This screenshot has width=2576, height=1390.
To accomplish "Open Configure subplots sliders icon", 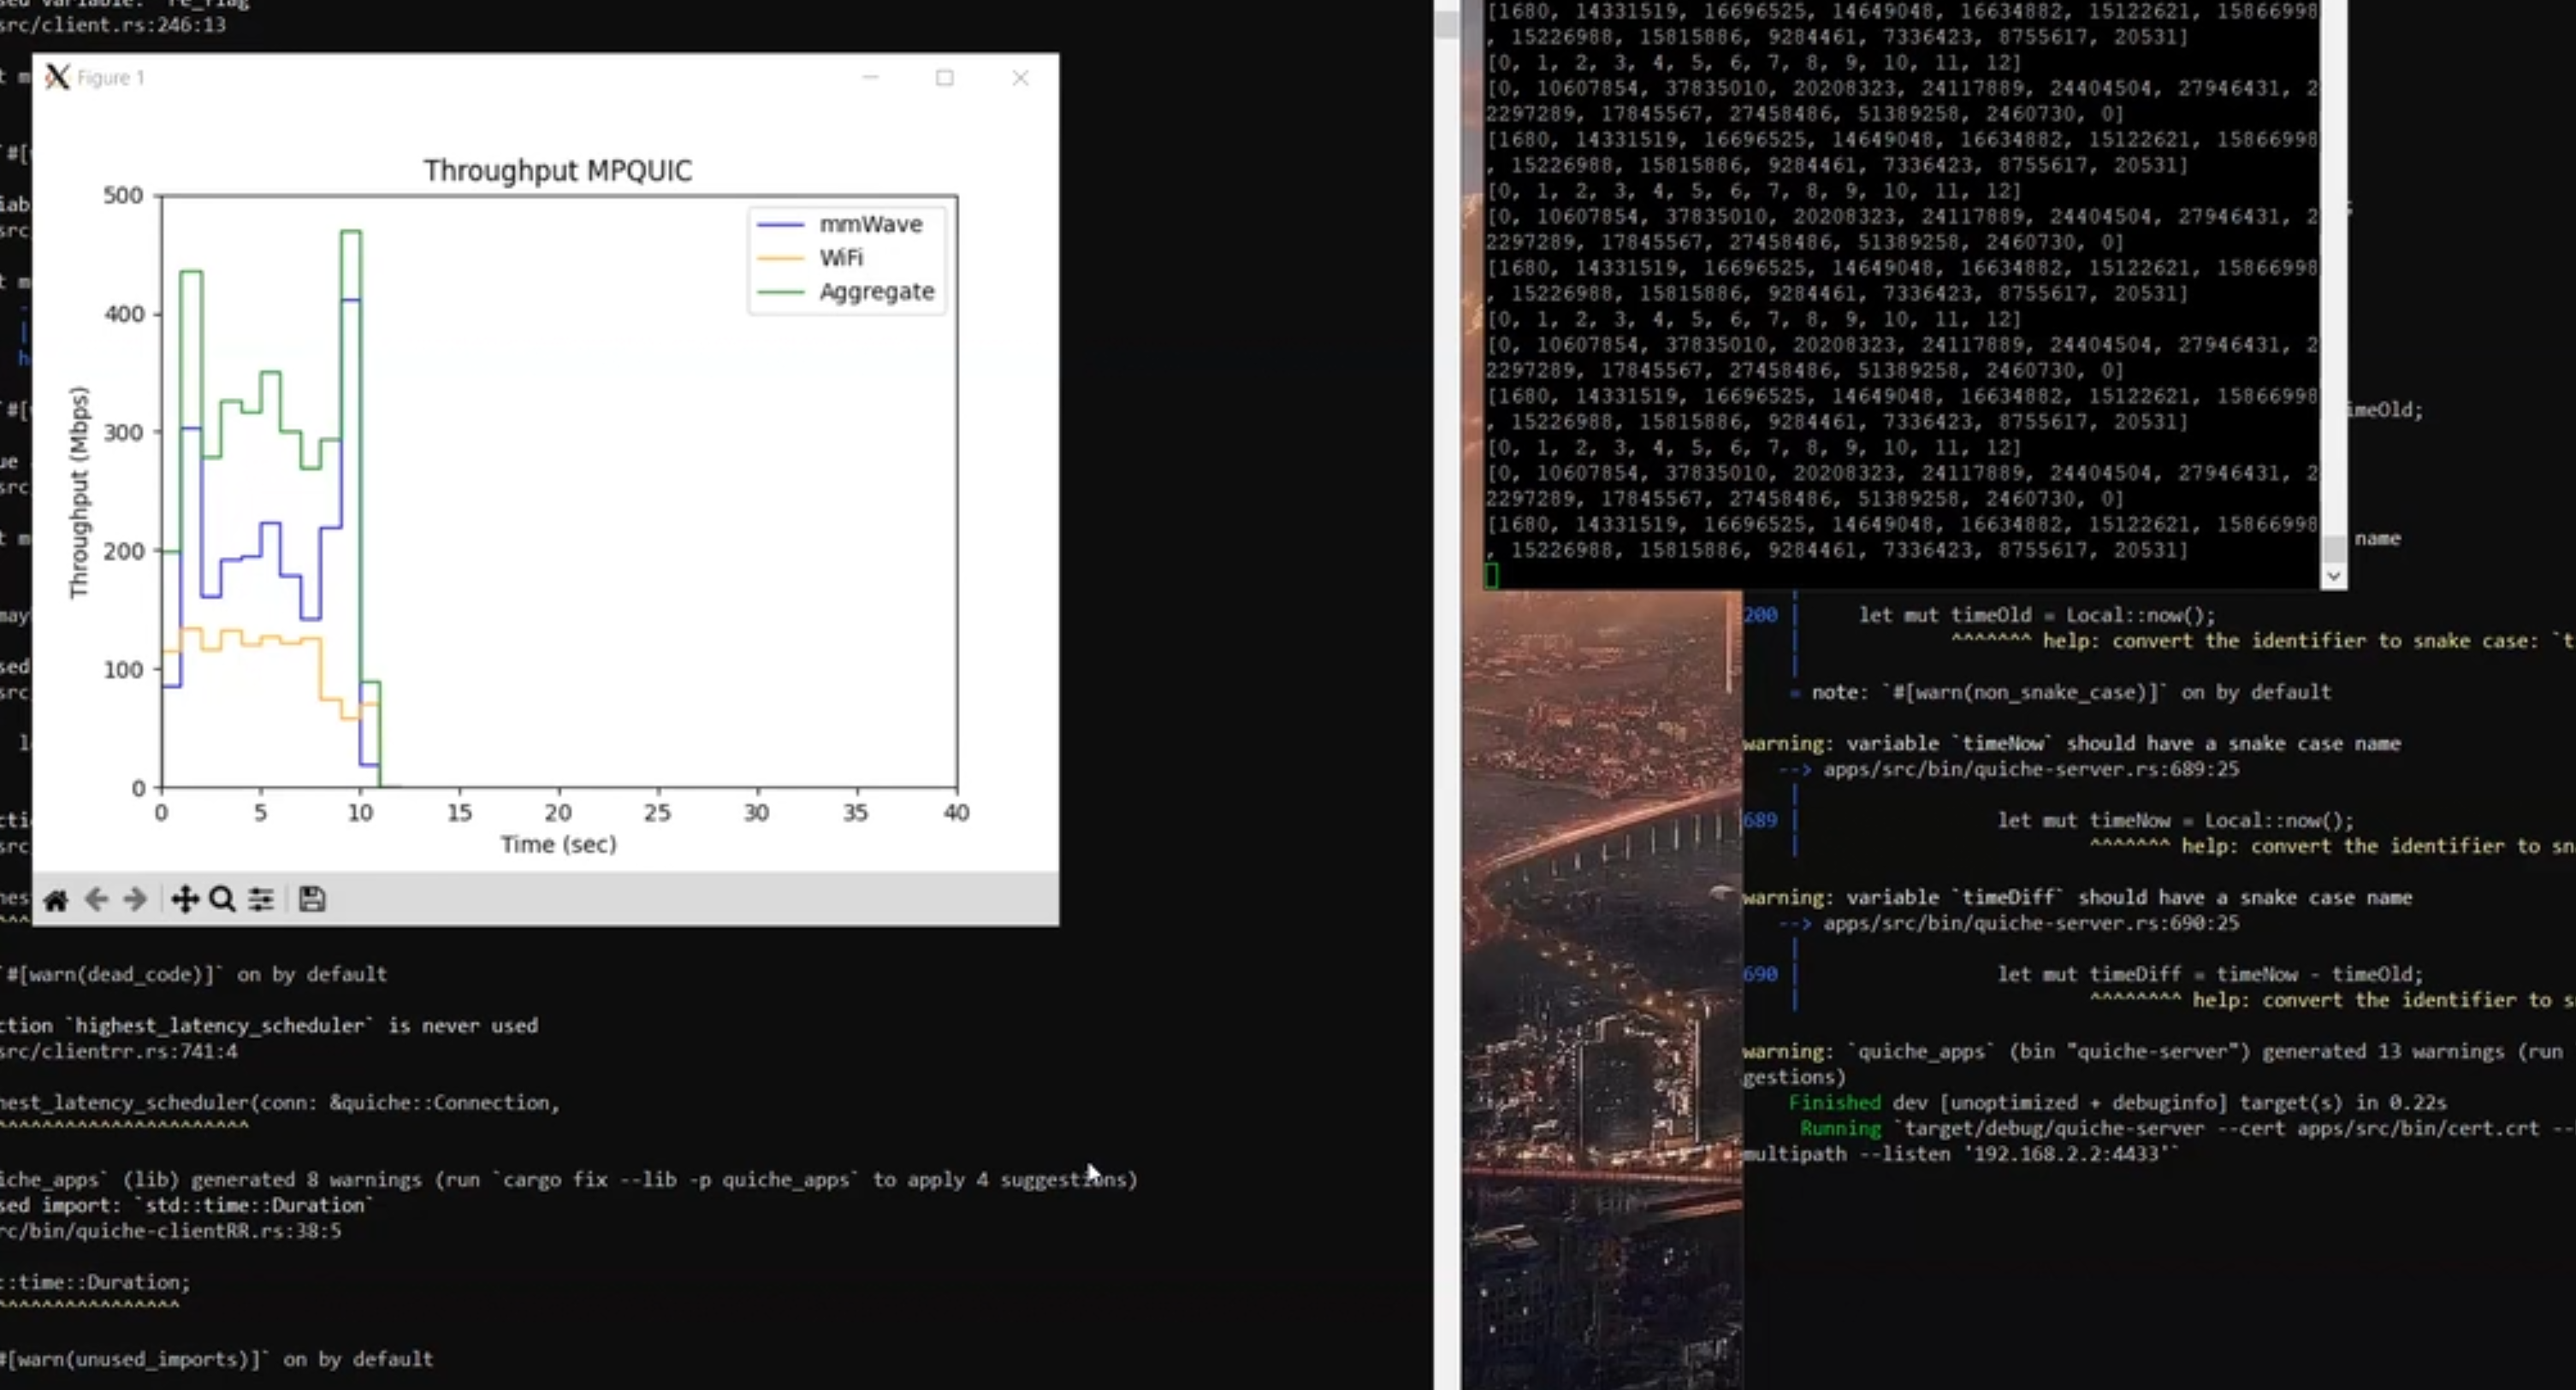I will tap(261, 900).
